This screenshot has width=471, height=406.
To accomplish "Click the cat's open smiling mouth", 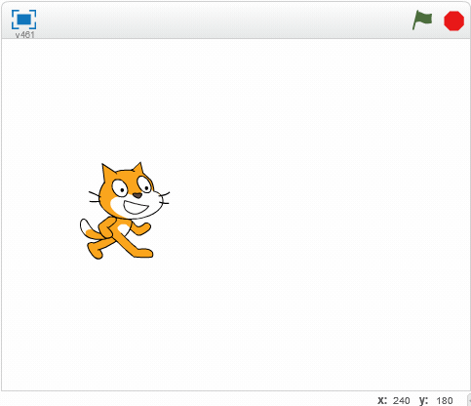I will pos(136,207).
